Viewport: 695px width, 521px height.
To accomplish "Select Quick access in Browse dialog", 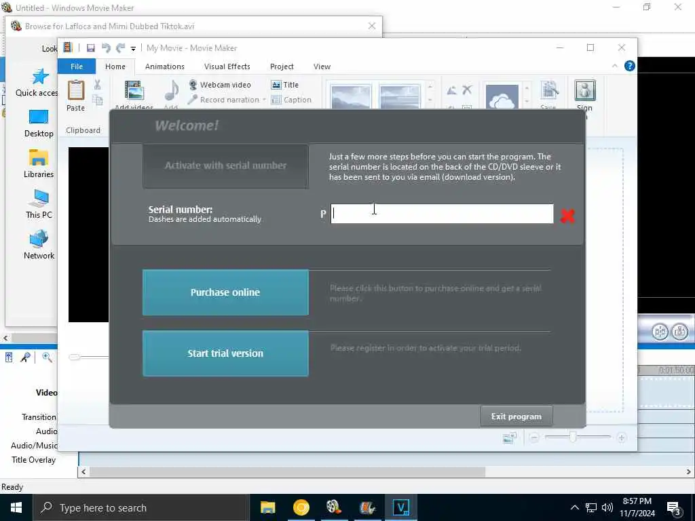I will click(x=37, y=83).
